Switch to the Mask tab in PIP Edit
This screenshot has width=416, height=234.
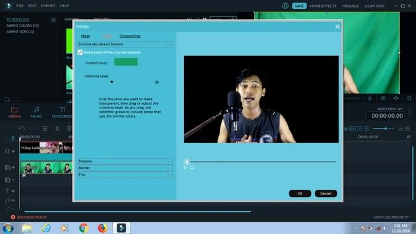85,36
